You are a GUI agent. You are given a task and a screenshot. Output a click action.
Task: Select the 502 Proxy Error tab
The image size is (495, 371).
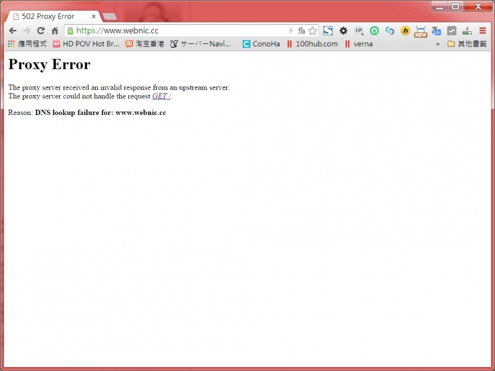click(x=53, y=16)
